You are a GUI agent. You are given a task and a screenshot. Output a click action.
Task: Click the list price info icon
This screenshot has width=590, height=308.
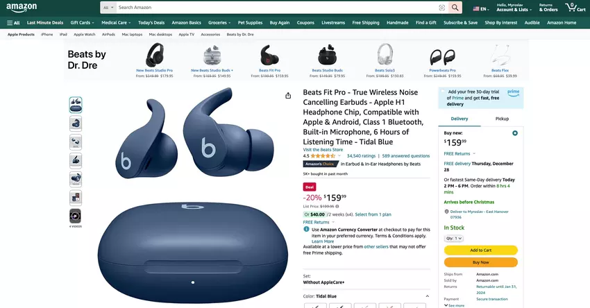point(337,206)
